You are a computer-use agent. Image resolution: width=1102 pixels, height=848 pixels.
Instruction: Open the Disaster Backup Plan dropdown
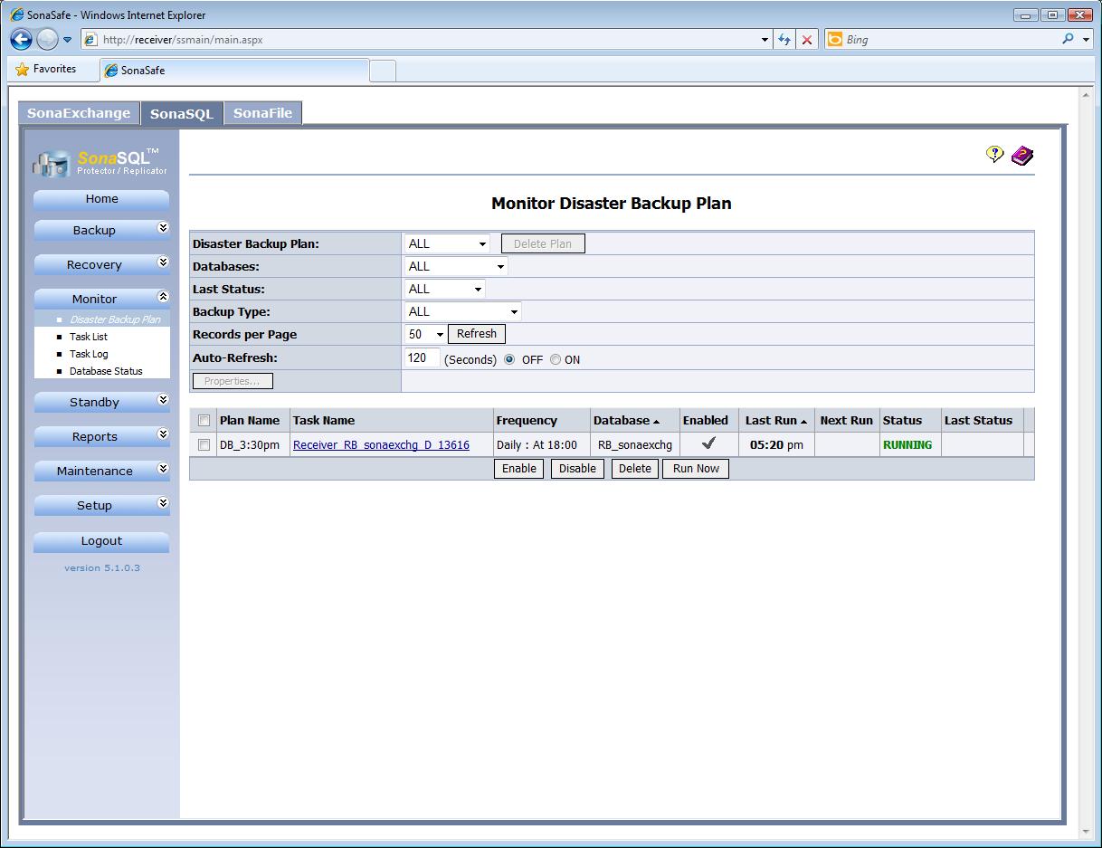(448, 243)
